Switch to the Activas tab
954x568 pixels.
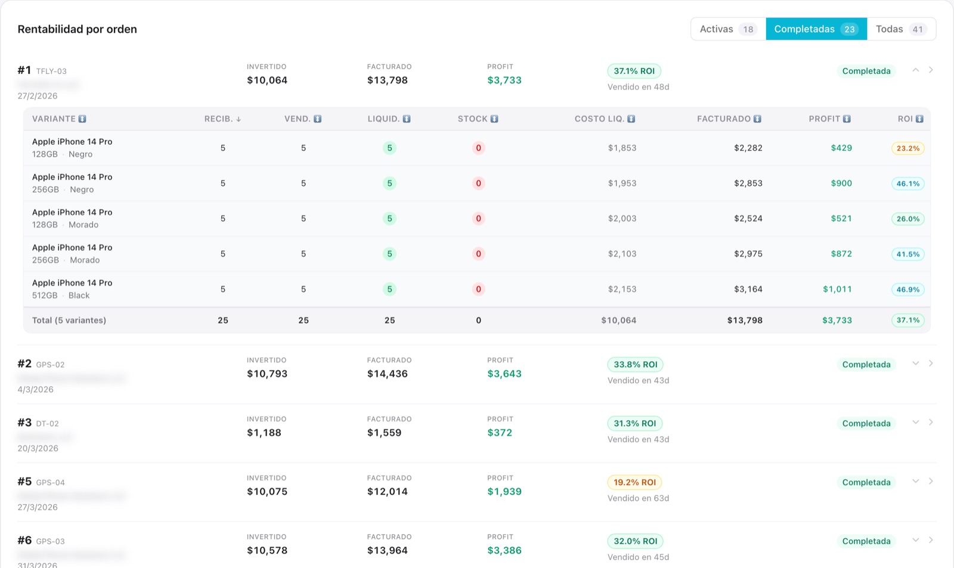click(x=728, y=29)
